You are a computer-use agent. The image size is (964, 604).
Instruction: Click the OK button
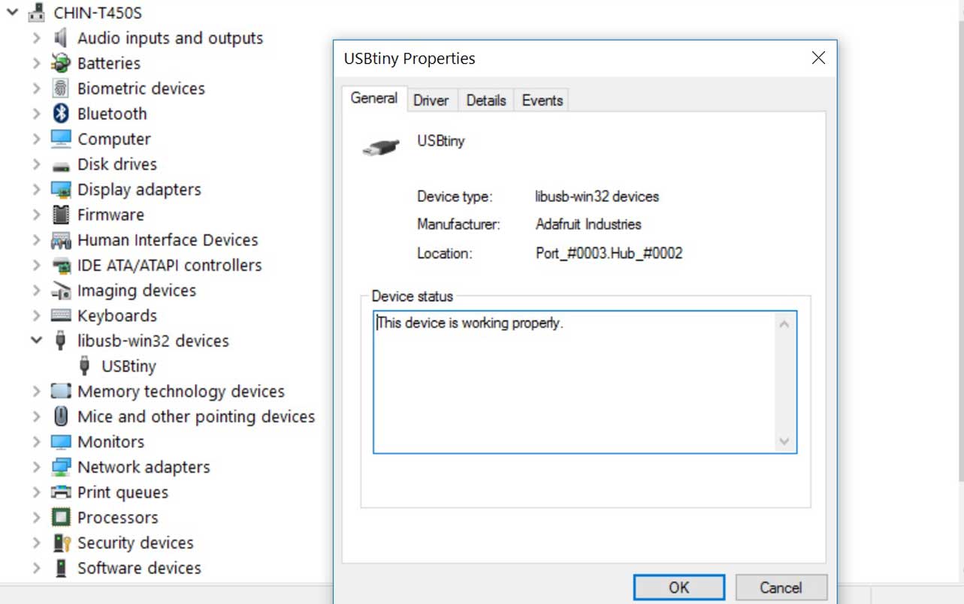click(679, 587)
